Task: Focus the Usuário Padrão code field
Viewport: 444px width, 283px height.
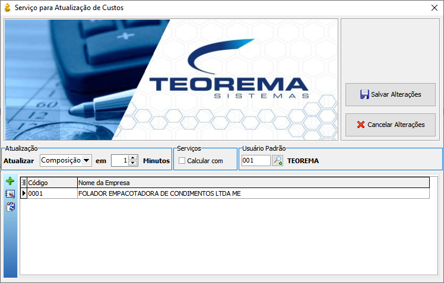Action: [256, 160]
